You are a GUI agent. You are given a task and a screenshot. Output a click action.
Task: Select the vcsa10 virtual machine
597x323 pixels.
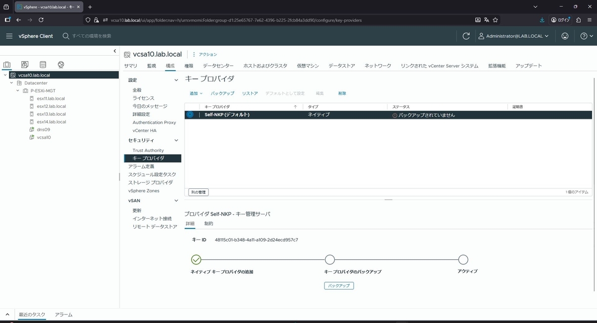(x=44, y=137)
